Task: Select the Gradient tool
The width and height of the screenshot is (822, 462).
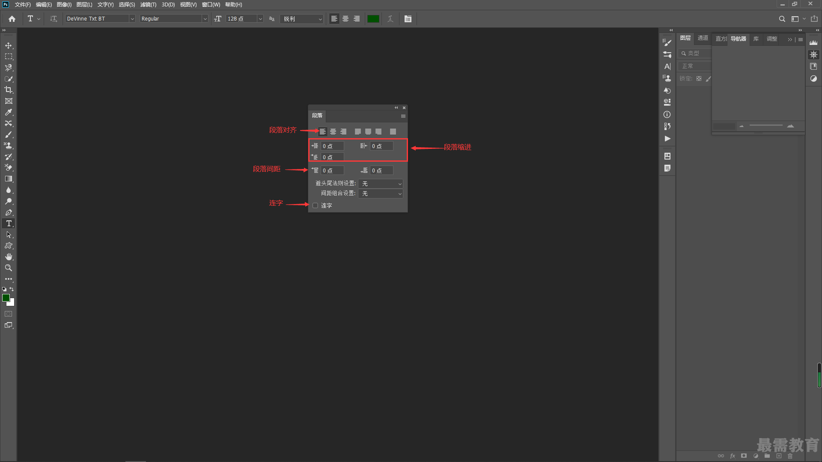Action: pos(9,179)
